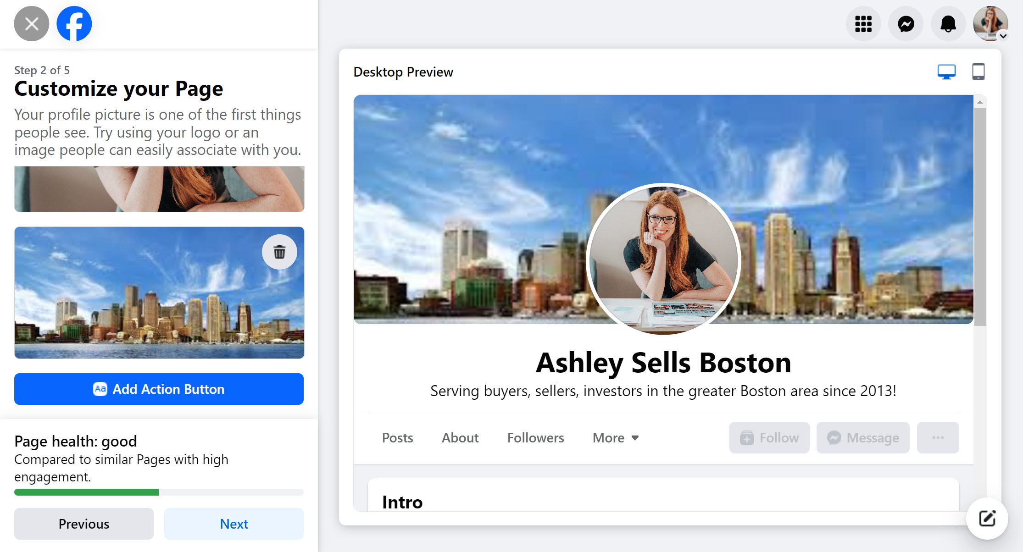Switch to mobile preview mode
The height and width of the screenshot is (552, 1023).
coord(978,71)
